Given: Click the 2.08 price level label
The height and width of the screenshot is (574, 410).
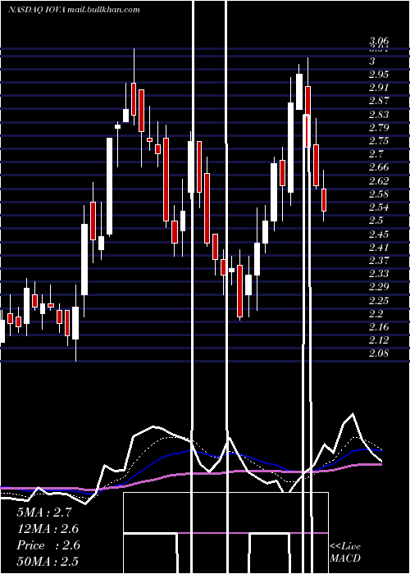Looking at the screenshot, I should [379, 353].
